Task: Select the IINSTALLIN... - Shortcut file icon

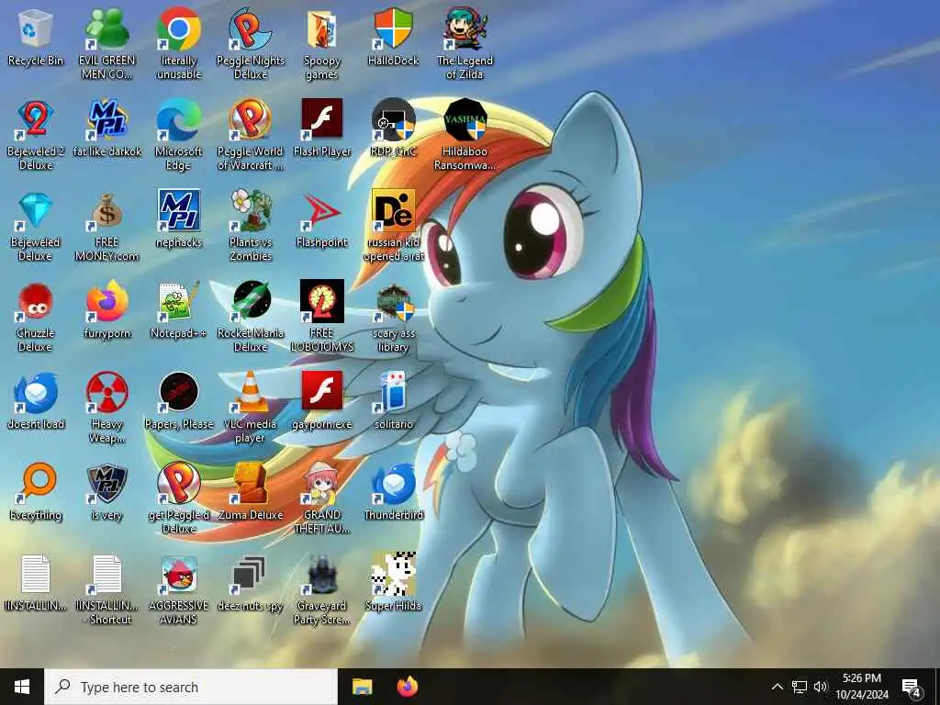Action: click(107, 575)
